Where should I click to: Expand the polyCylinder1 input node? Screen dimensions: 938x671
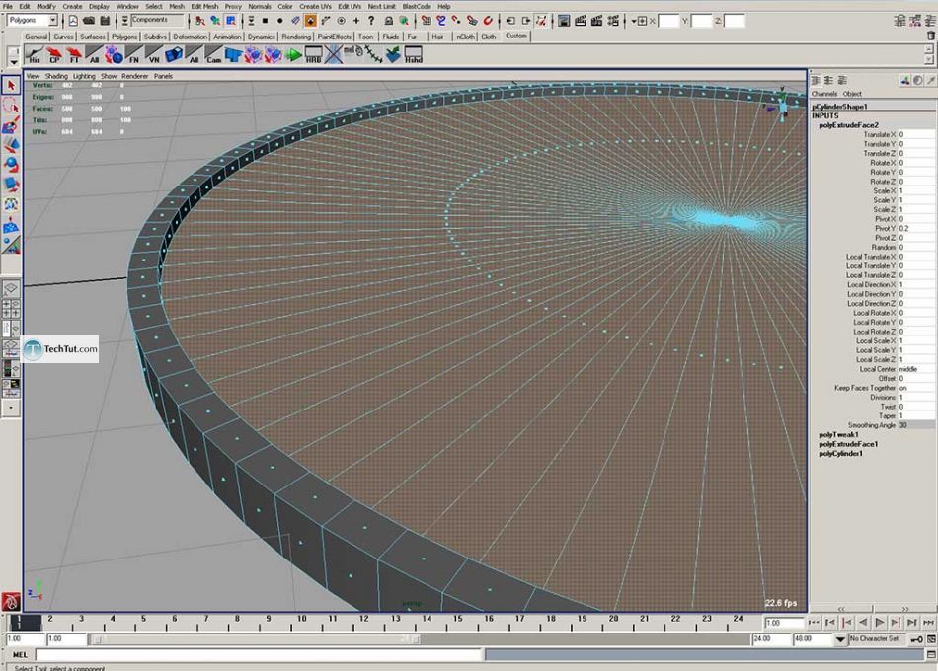pos(840,454)
